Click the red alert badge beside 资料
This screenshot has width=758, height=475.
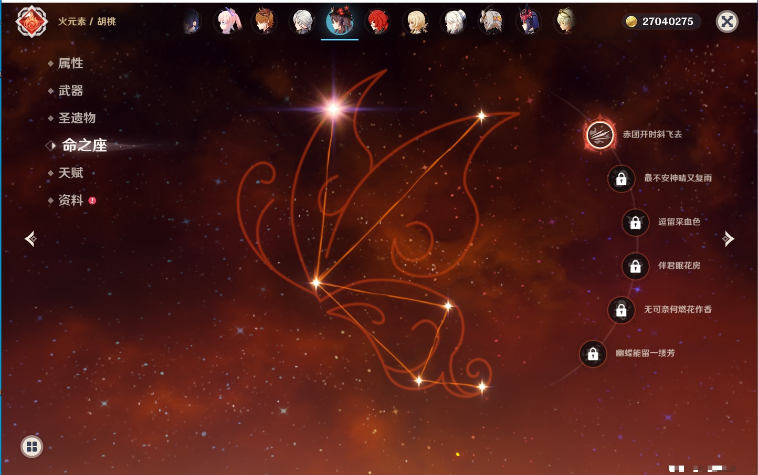[92, 200]
